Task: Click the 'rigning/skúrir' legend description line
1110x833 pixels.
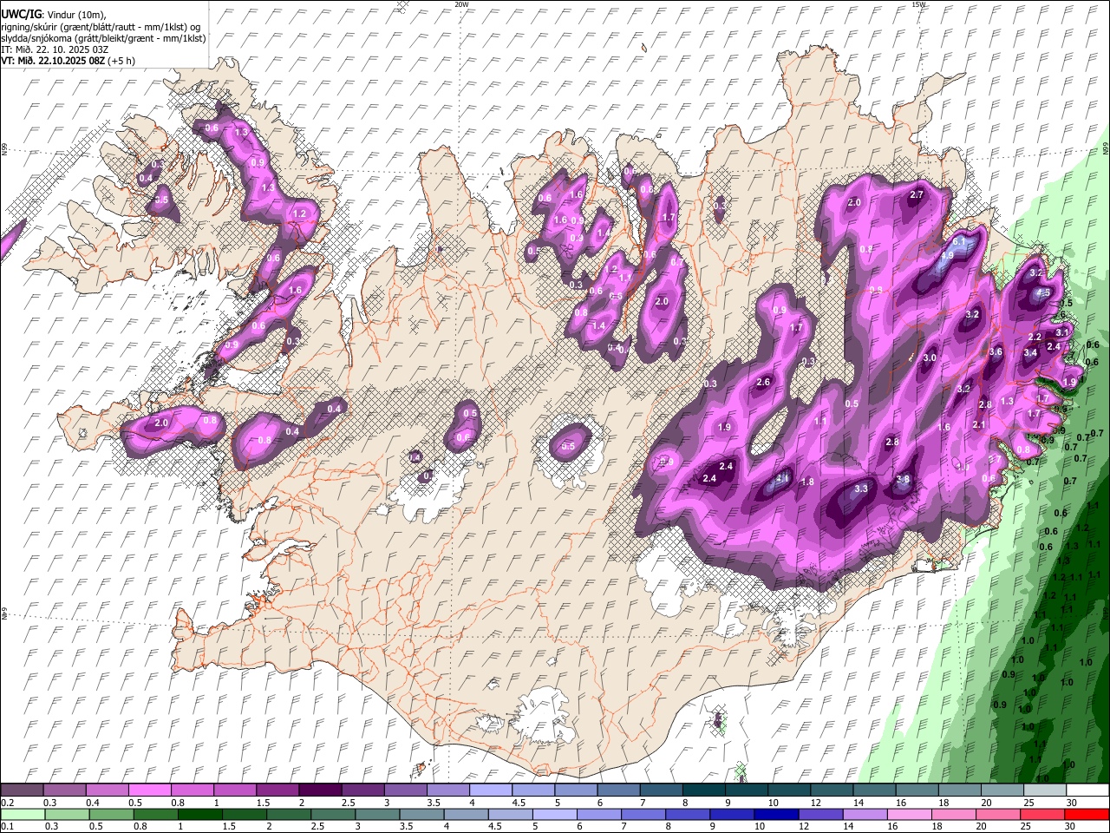Action: 101,27
